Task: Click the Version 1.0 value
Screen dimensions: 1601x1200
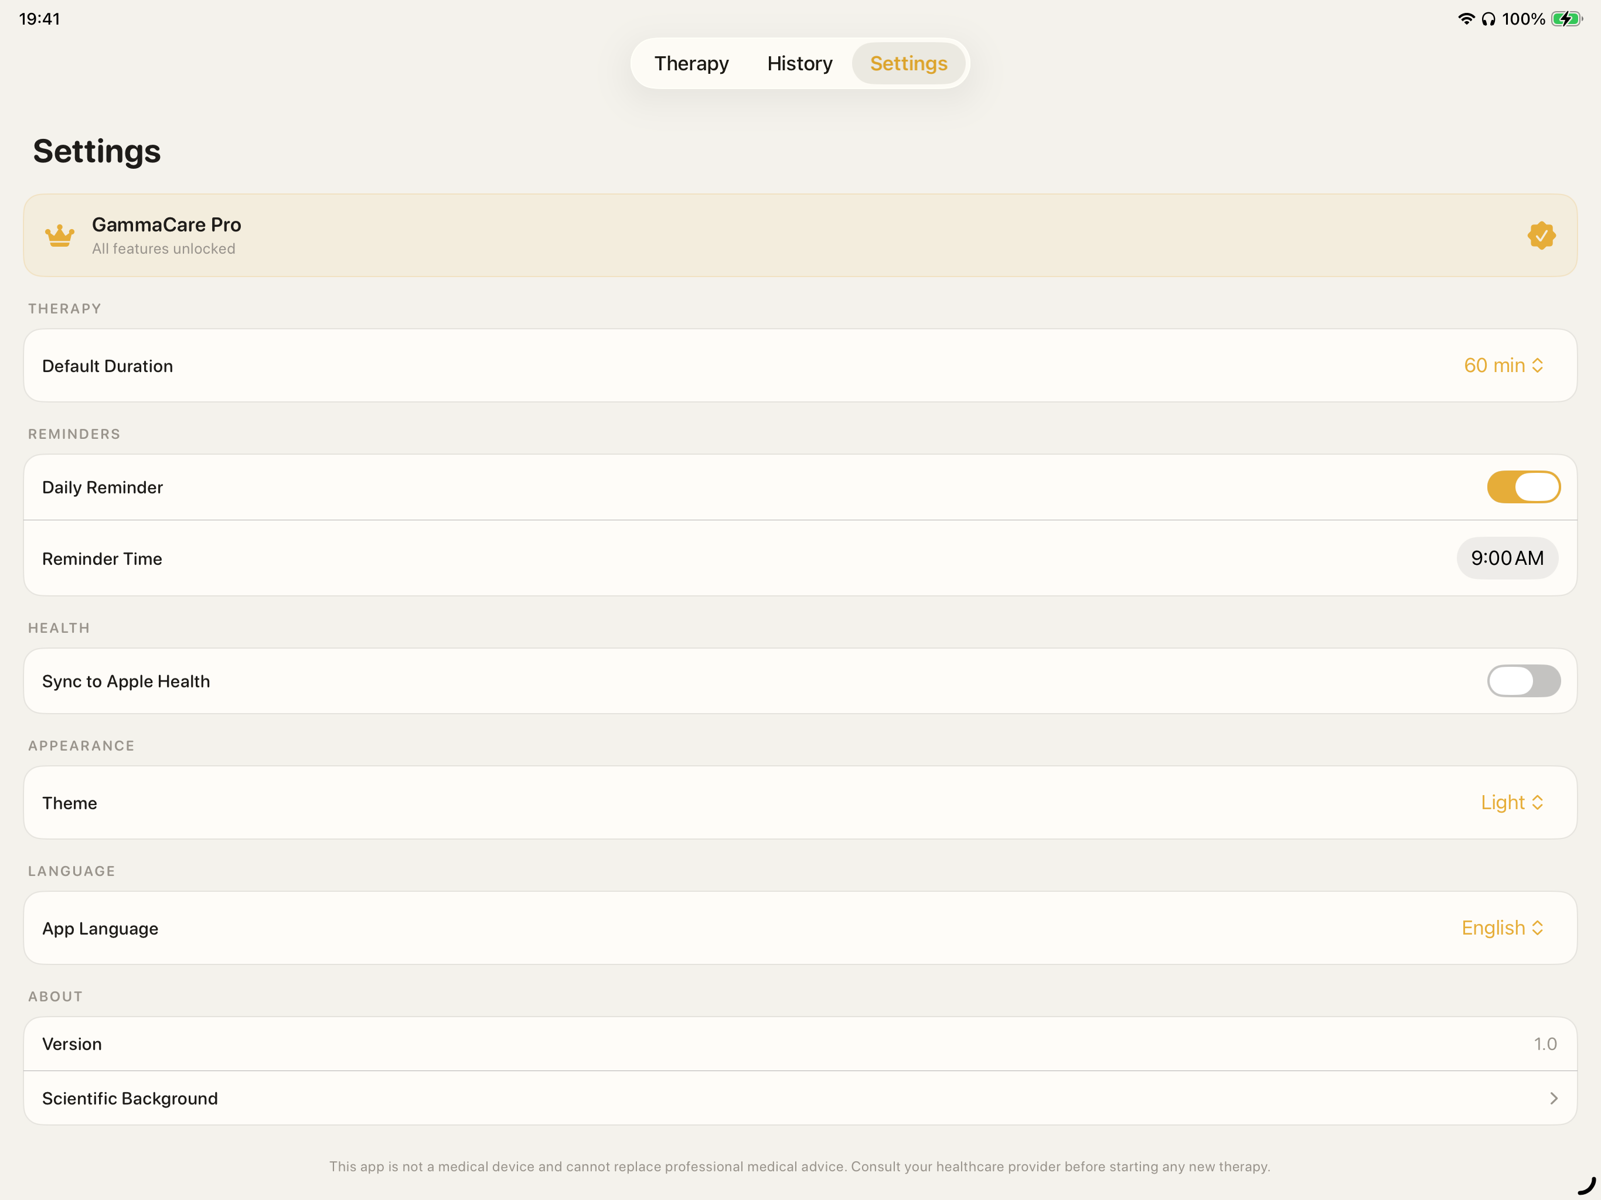Action: point(1545,1044)
